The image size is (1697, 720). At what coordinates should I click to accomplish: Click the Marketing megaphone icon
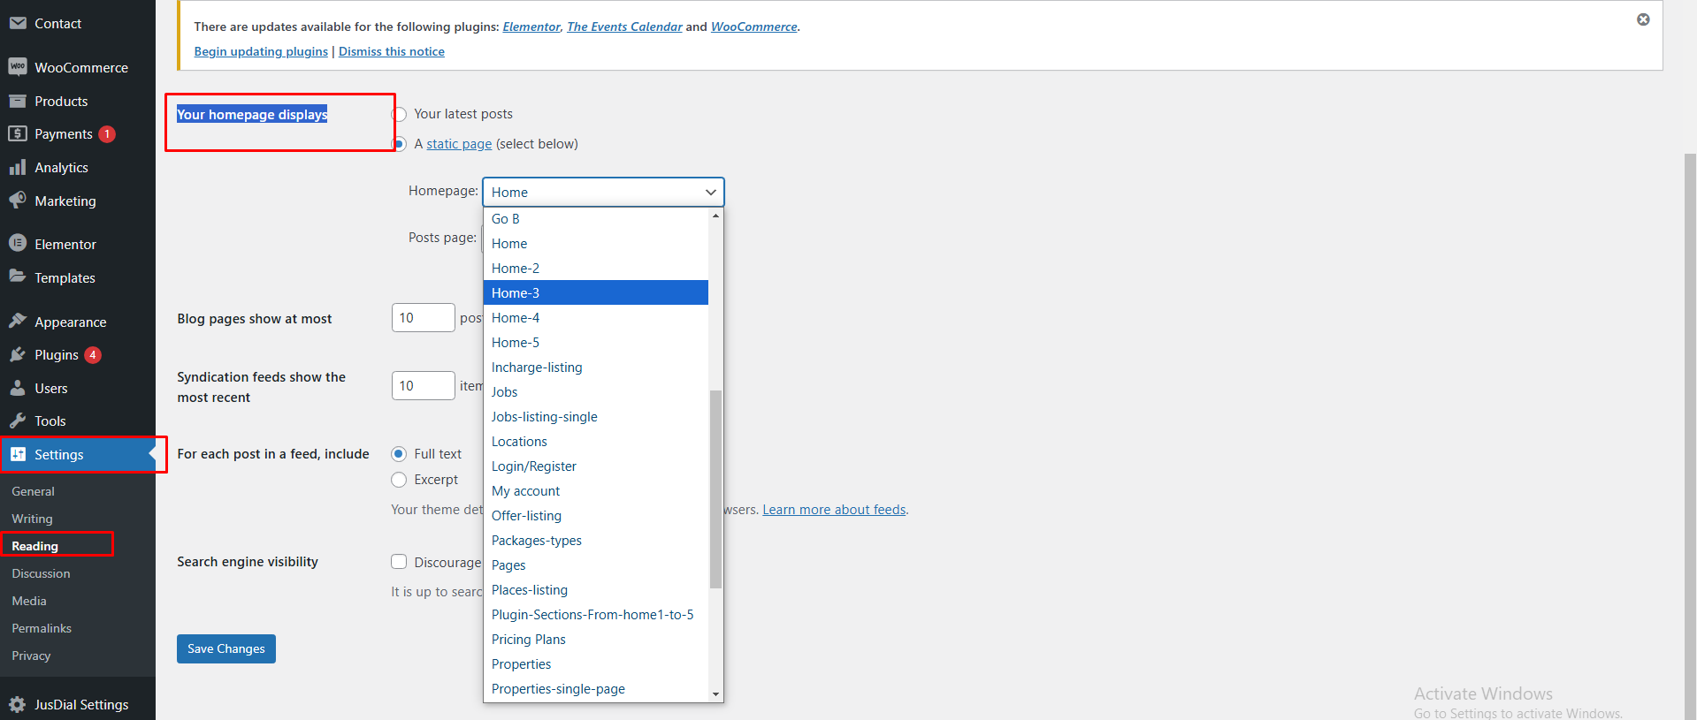[18, 201]
